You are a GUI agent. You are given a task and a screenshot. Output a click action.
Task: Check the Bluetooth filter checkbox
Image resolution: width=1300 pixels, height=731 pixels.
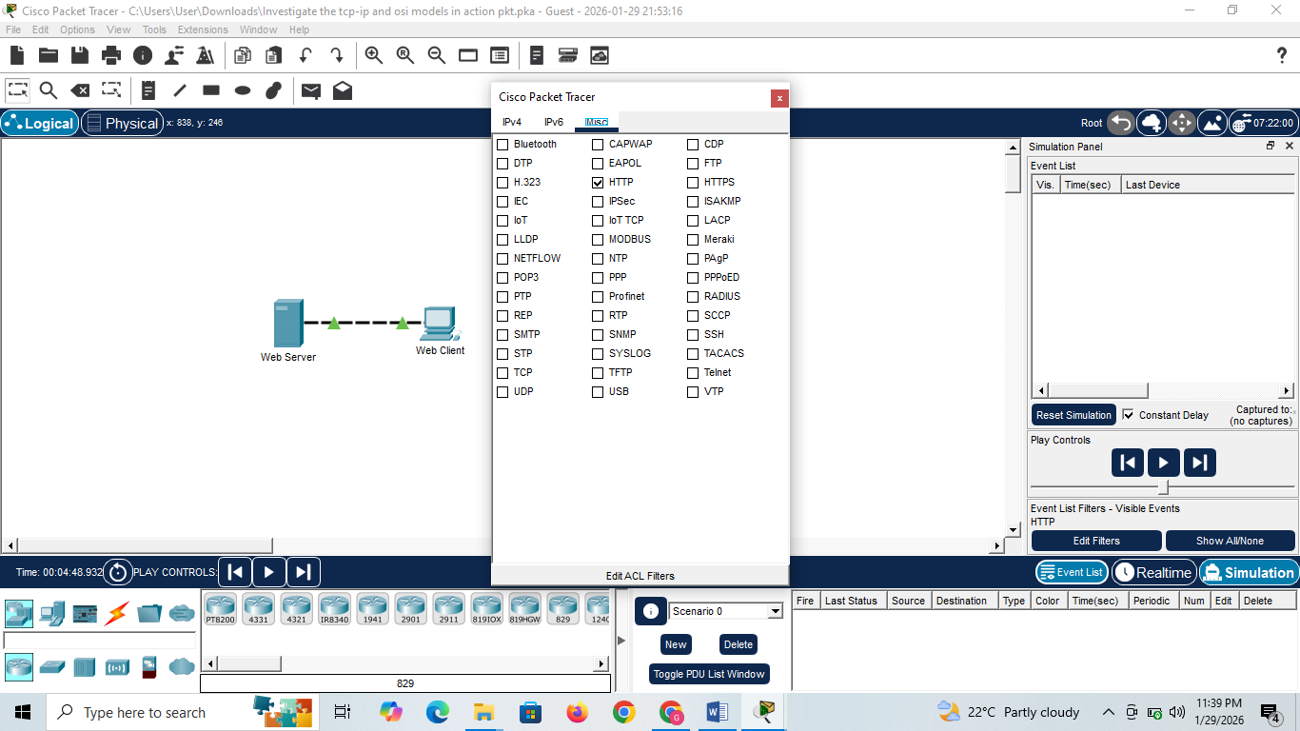pos(502,144)
